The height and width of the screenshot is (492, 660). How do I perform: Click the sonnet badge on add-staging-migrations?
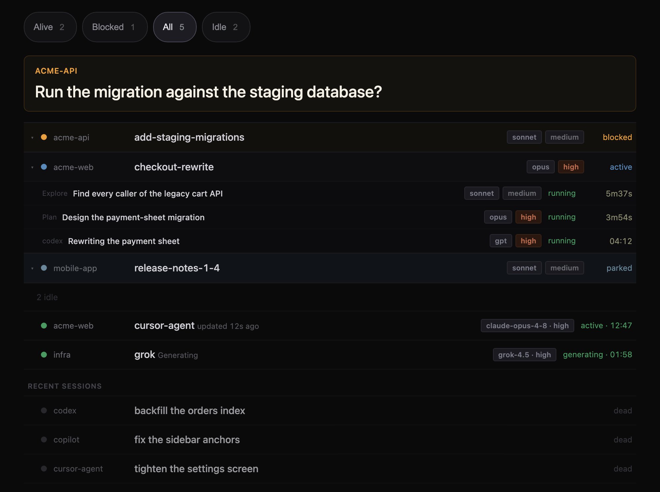(524, 137)
